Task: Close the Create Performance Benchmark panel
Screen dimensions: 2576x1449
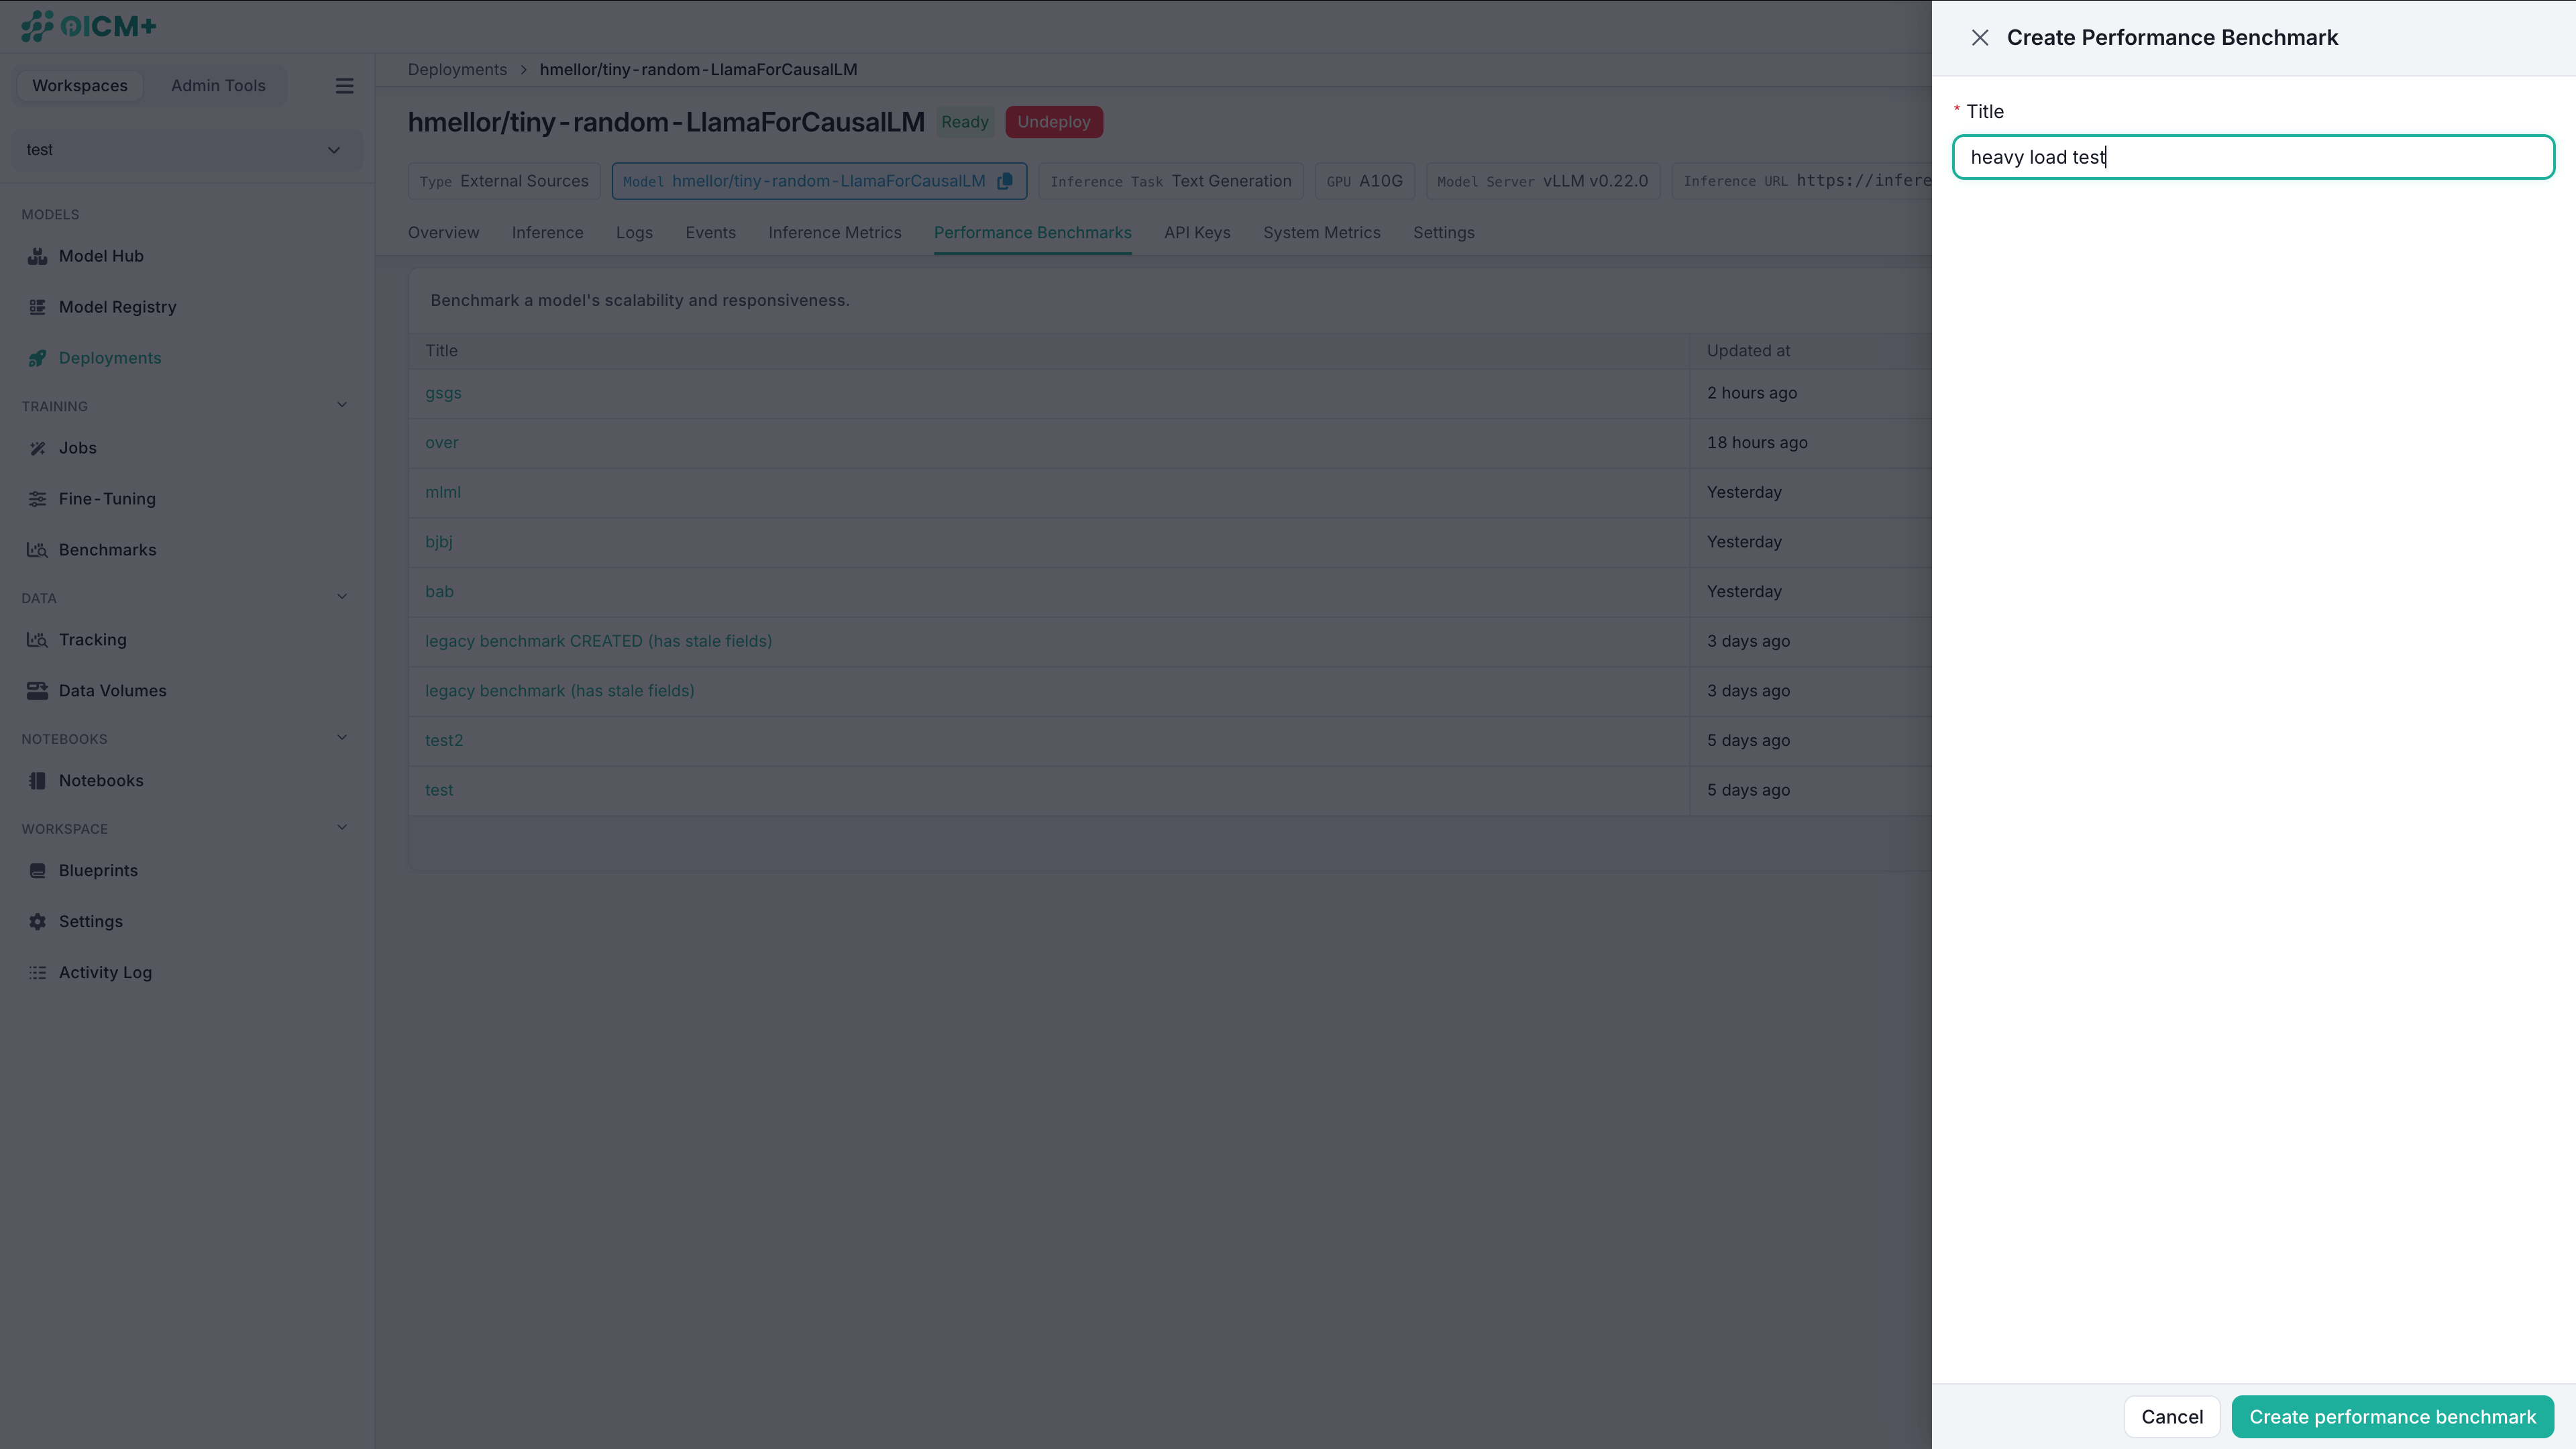Action: pos(1980,38)
